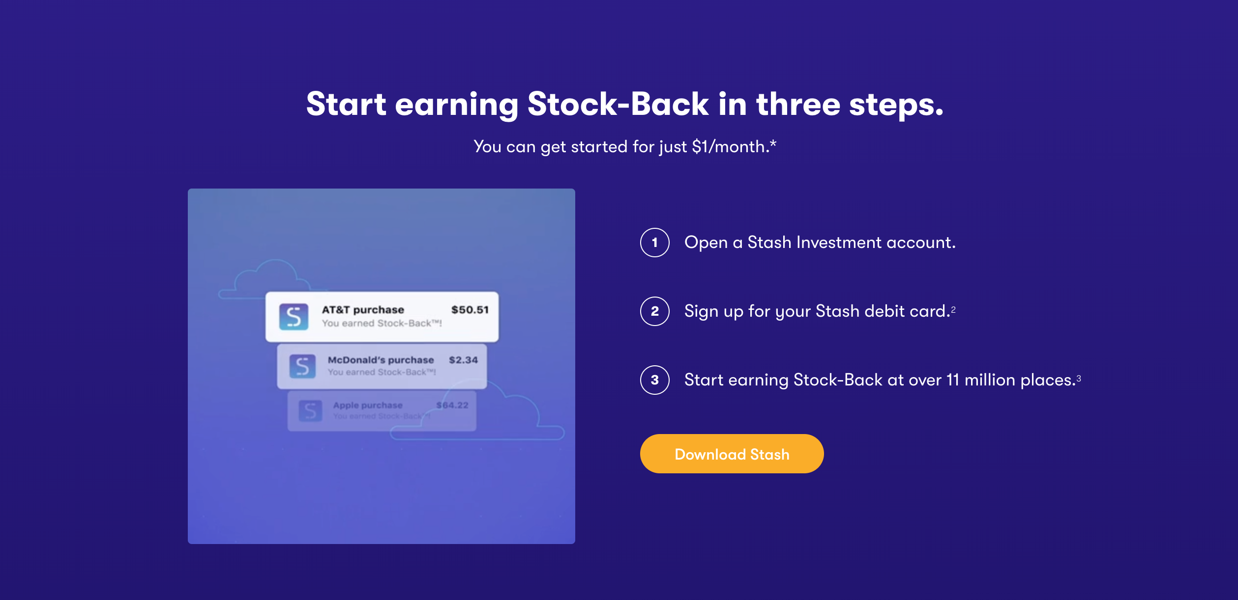The height and width of the screenshot is (600, 1238).
Task: Select the step 1 circle icon
Action: point(654,243)
